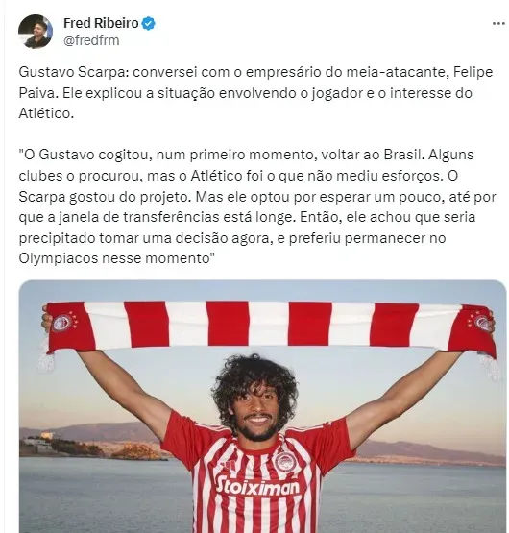Click the crest on scarf's left end
Viewport: 509px width, 533px height.
[62, 323]
